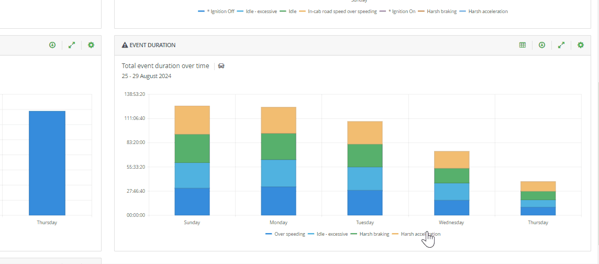Select Sunday's green Harsh braking segment
The width and height of the screenshot is (599, 264).
point(192,149)
